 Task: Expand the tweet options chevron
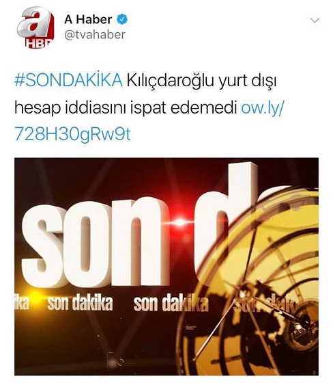tap(315, 20)
